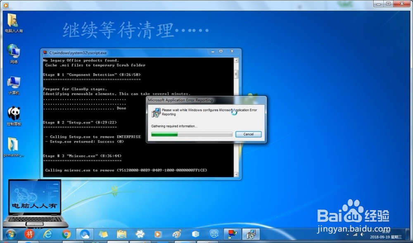Click the cscript.exe window title text
Viewport: 413px width, 243px height.
pos(78,53)
